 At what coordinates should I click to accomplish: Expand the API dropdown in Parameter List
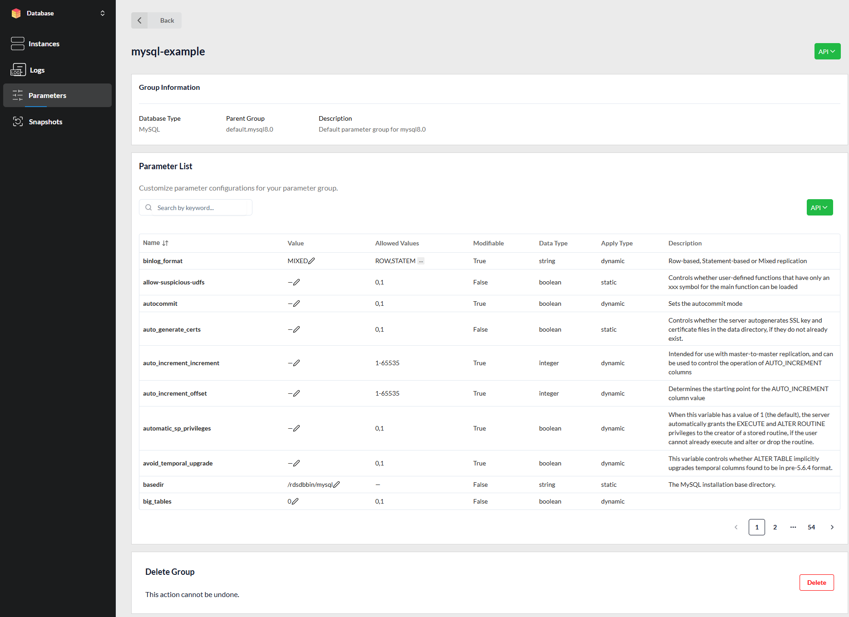(x=819, y=207)
